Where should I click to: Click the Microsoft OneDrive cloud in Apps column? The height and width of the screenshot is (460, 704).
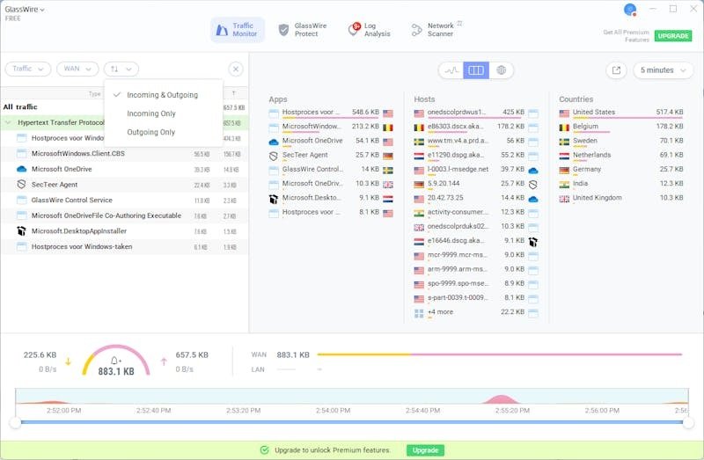(274, 142)
